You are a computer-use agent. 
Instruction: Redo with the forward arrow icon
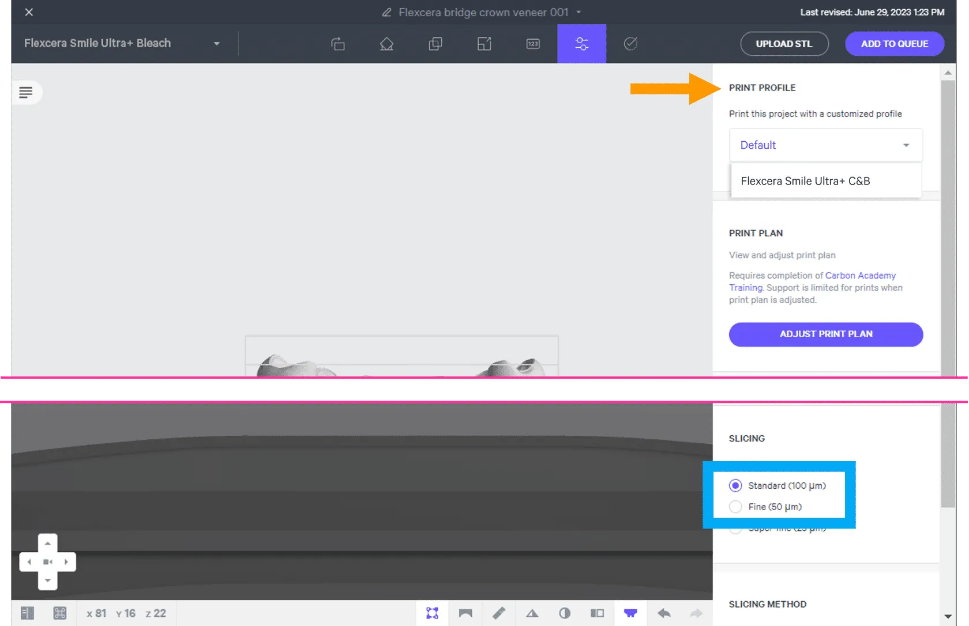coord(696,613)
